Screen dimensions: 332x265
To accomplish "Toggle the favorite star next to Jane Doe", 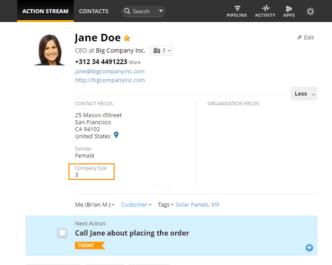I will coord(127,38).
